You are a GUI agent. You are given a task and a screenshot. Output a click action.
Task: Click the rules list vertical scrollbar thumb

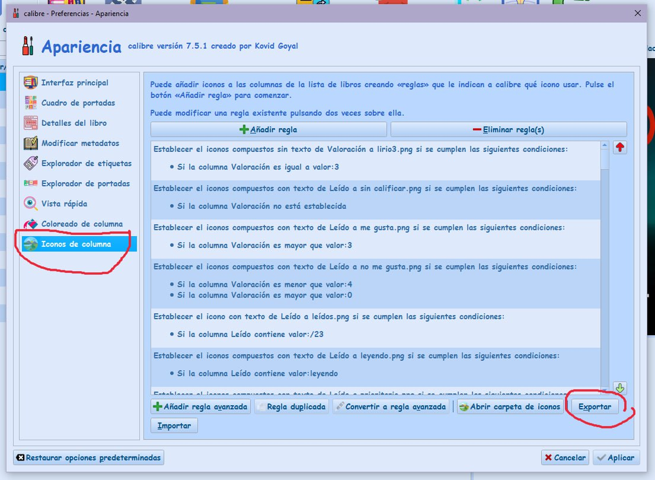605,159
